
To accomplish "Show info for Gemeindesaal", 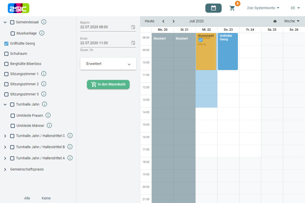I will (44, 22).
